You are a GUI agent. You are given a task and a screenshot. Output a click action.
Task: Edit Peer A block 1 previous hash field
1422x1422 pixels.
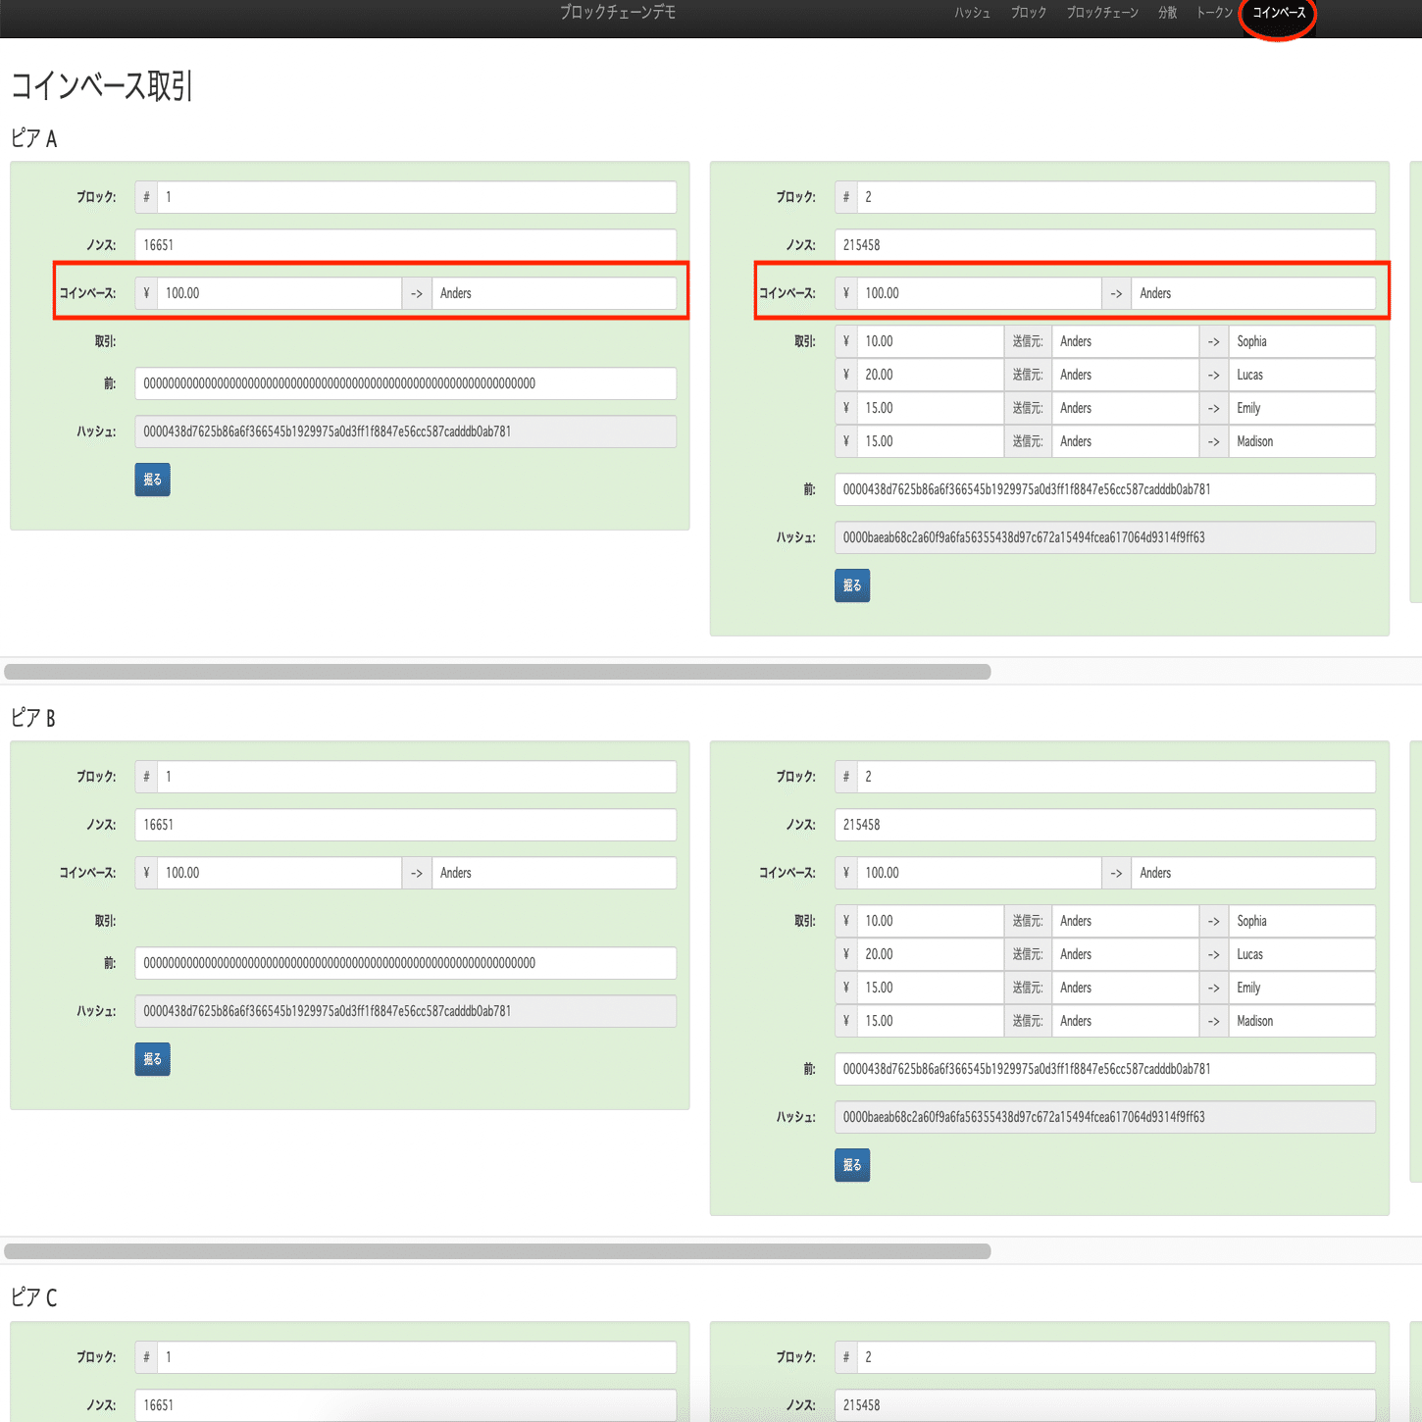(x=406, y=383)
